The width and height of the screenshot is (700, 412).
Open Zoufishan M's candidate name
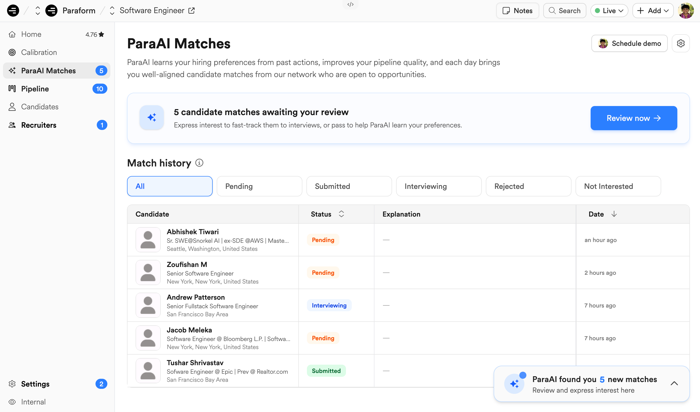[187, 265]
